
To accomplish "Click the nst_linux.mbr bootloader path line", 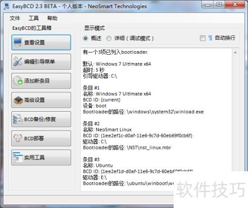I will coord(127,147).
